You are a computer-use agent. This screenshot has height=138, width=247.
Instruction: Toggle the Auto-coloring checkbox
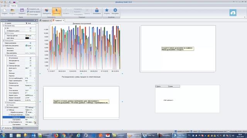[x=30, y=61]
